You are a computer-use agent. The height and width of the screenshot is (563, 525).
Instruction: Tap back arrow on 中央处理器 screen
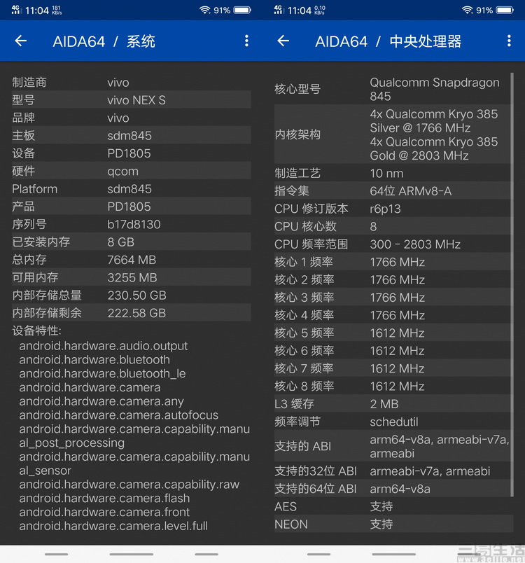click(x=283, y=41)
